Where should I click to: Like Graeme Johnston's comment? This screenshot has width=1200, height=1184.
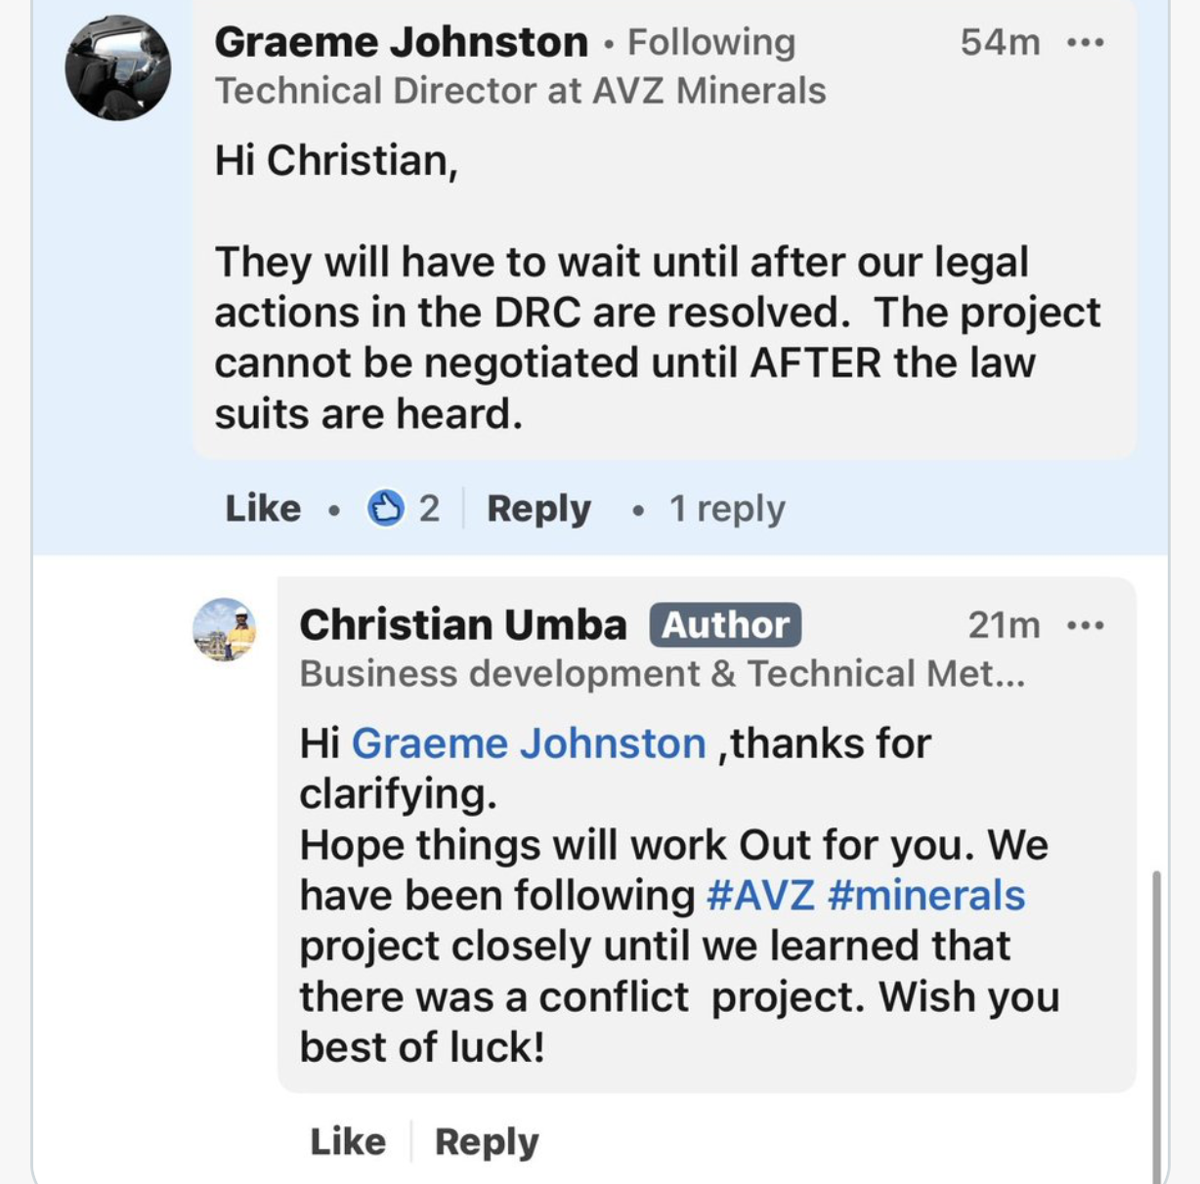263,509
